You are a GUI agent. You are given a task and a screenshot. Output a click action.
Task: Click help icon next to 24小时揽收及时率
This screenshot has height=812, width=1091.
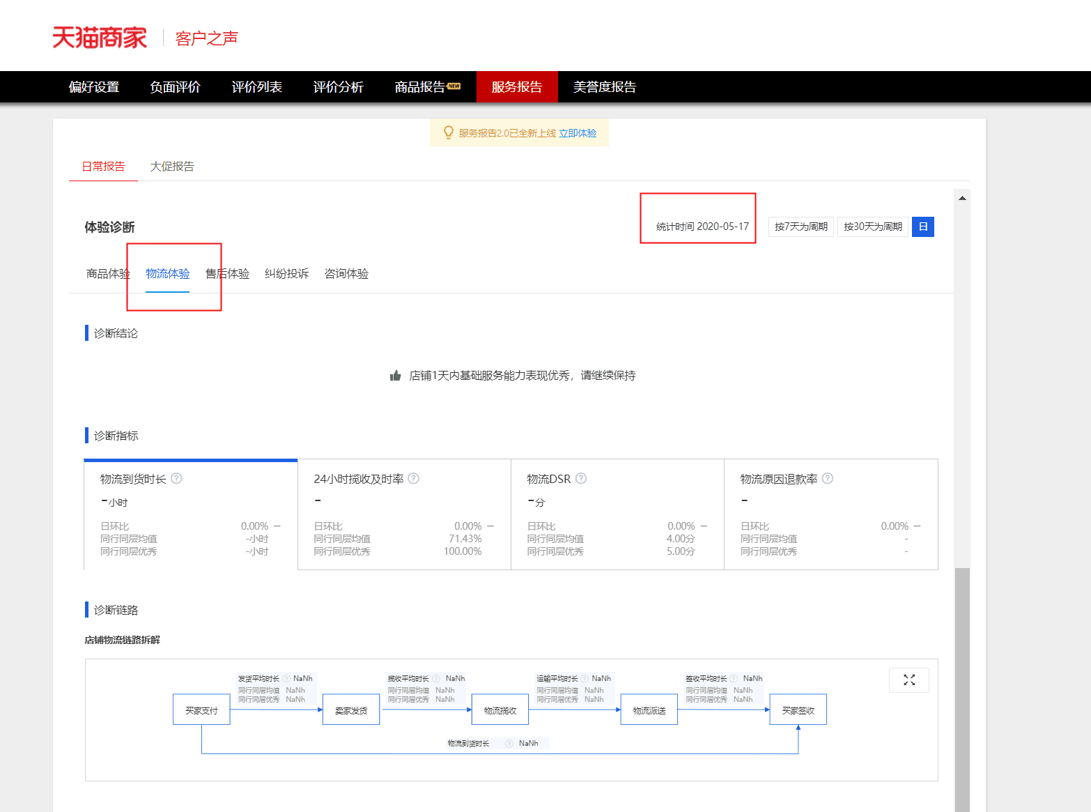414,479
